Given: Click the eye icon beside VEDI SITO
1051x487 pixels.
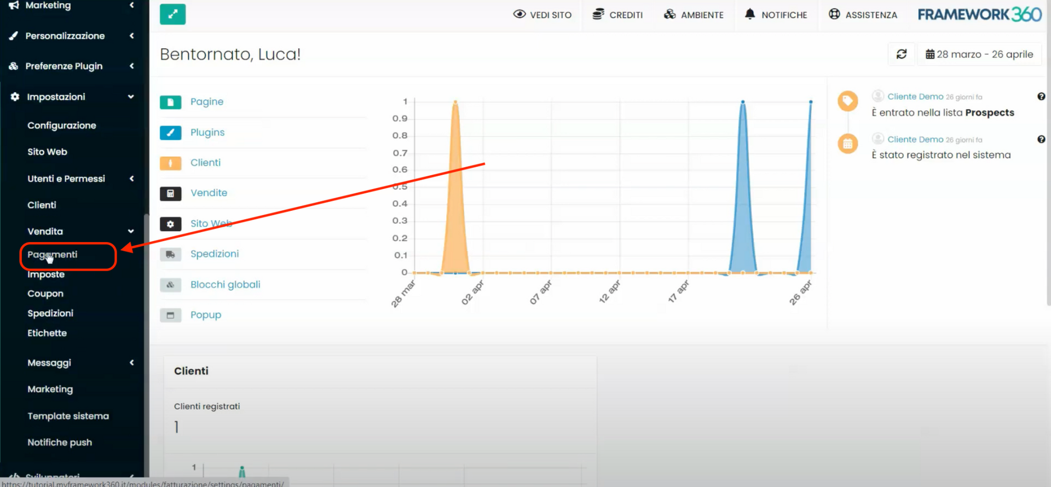Looking at the screenshot, I should 519,14.
